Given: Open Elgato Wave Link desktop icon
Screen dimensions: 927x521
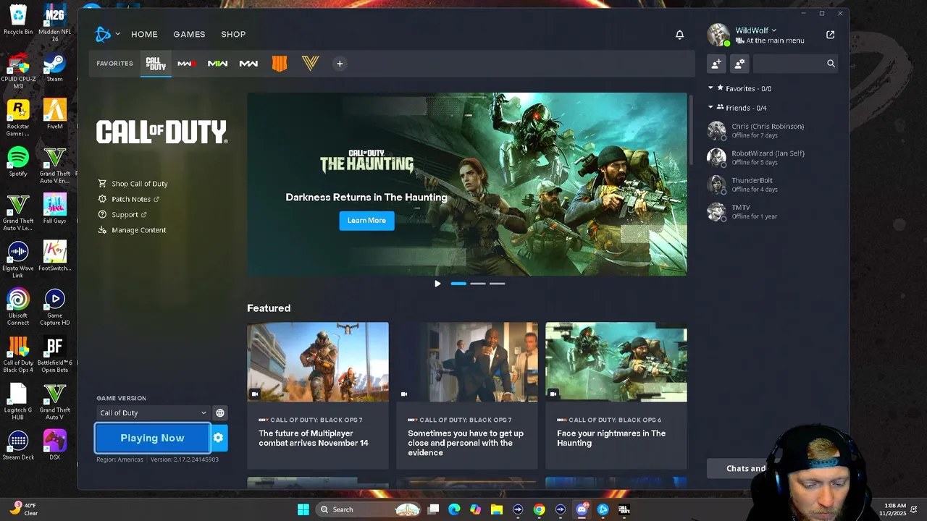Looking at the screenshot, I should coord(18,260).
